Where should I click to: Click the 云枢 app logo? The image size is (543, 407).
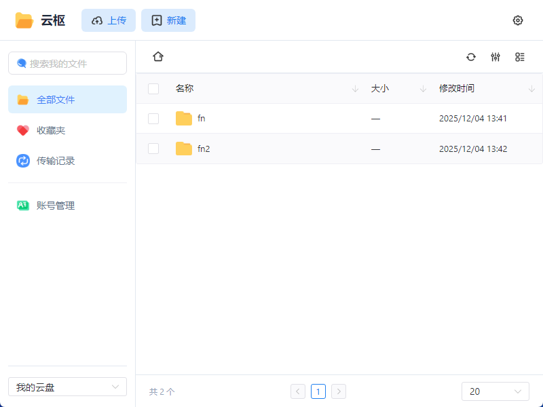[24, 20]
